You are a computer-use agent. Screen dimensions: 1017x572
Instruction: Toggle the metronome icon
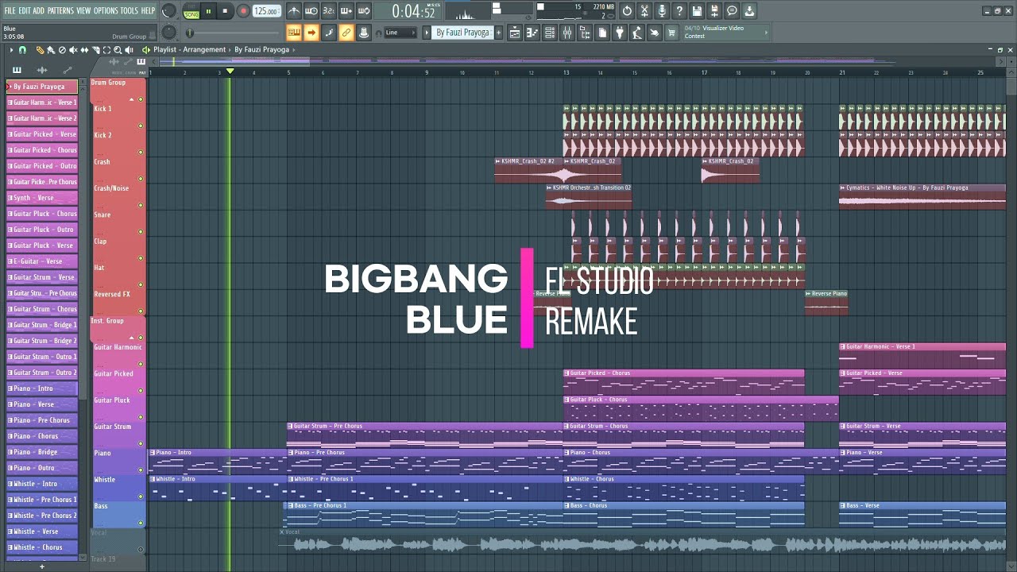[x=295, y=11]
